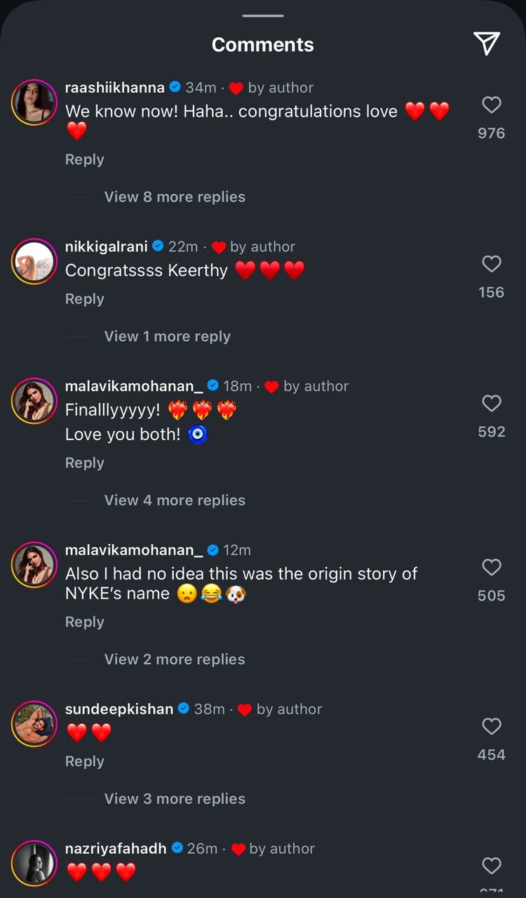Like nazriyafahadh's comment
The height and width of the screenshot is (898, 526).
(492, 866)
